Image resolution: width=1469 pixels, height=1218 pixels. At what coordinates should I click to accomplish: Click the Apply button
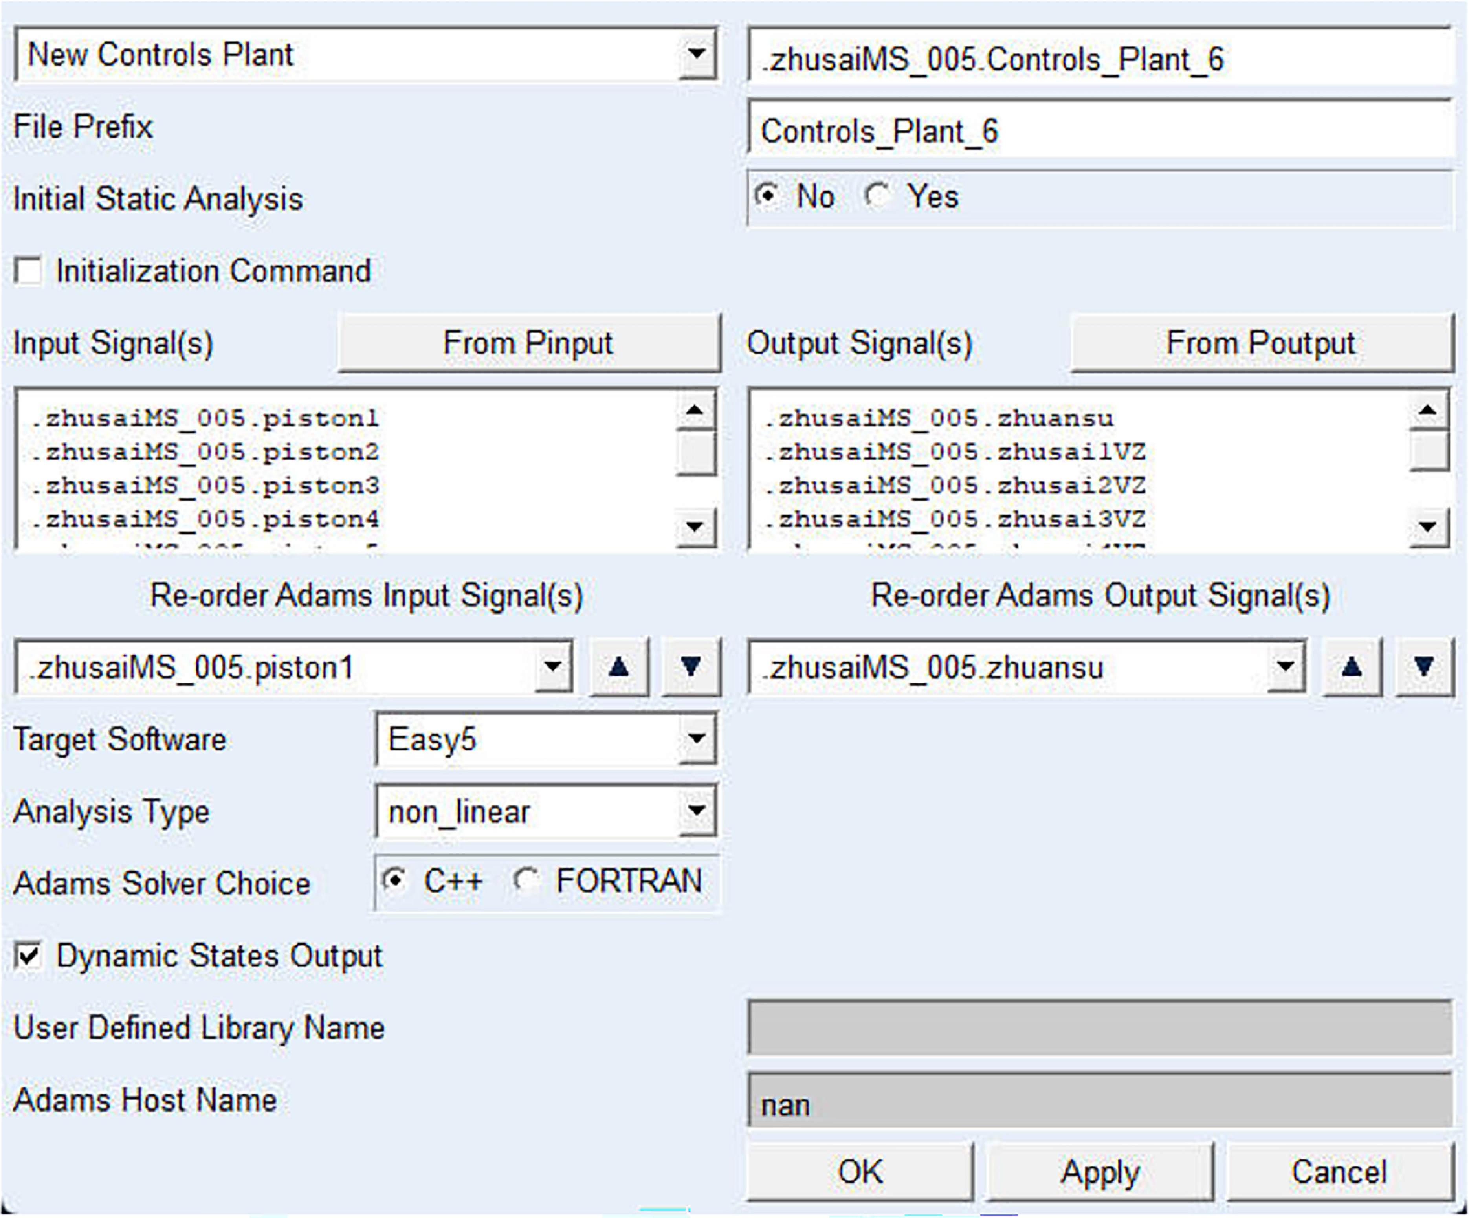[1100, 1171]
